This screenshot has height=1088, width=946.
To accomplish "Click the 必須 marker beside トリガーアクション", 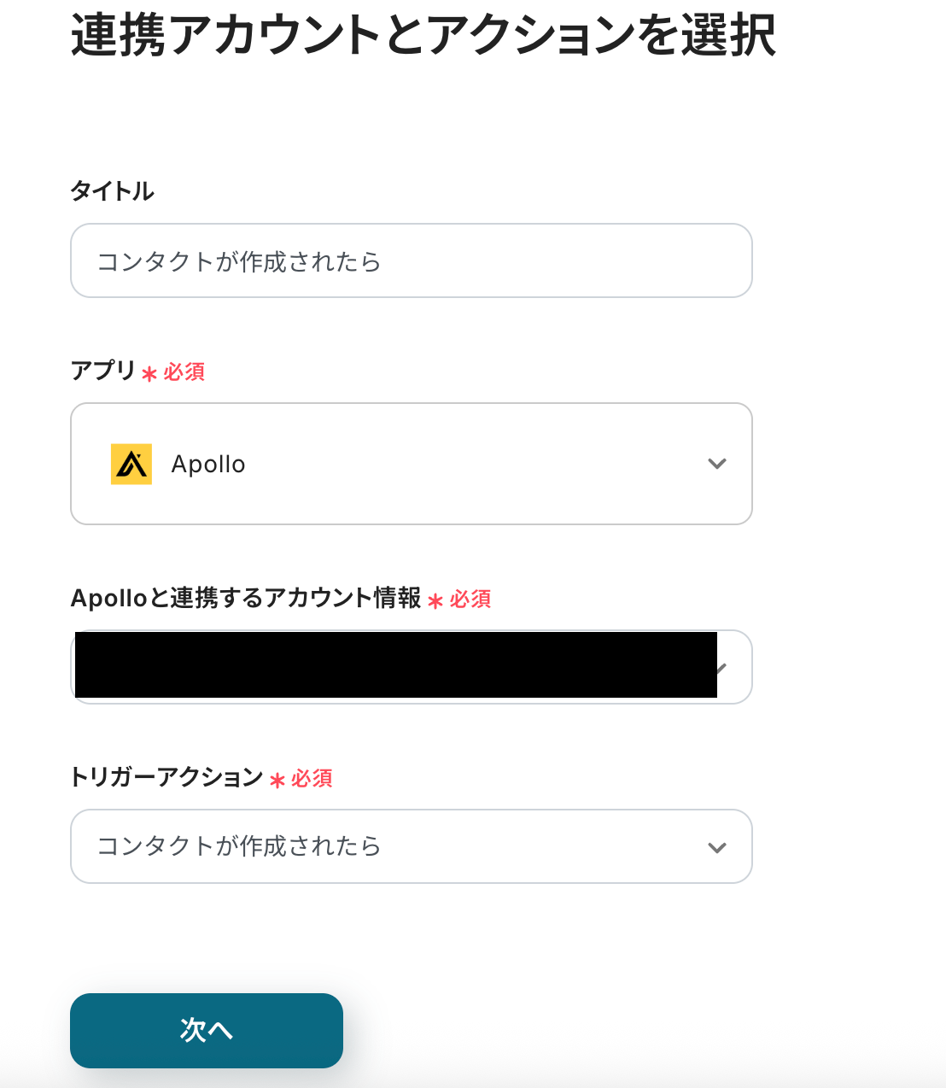I will pos(312,779).
